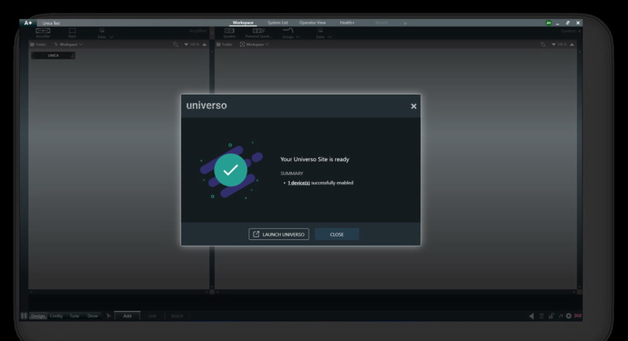Click the CLOSE button in the universo dialog

point(337,234)
